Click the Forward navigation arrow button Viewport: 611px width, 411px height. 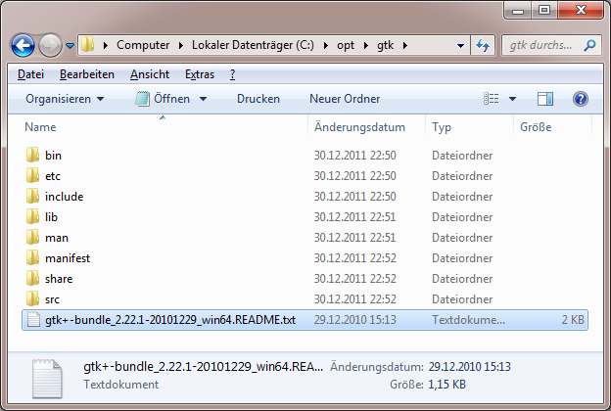50,45
